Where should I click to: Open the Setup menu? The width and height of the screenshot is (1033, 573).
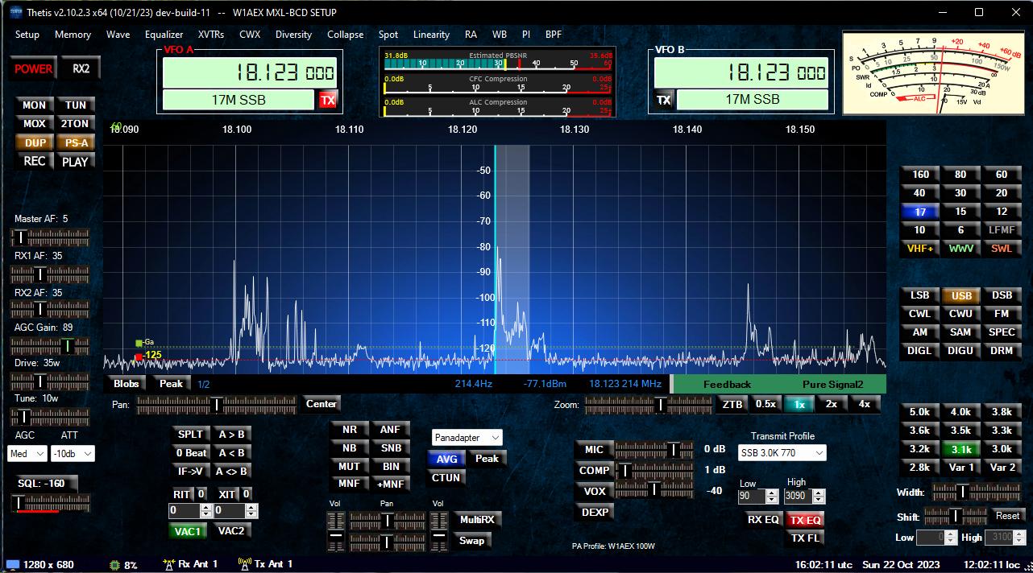point(27,35)
